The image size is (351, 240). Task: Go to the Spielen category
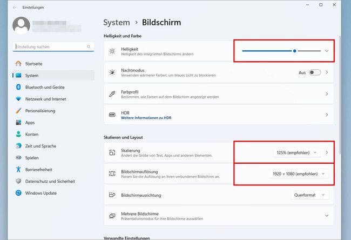click(53, 157)
